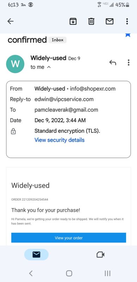Reply using the curved arrow icon
The image size is (137, 282).
(113, 63)
